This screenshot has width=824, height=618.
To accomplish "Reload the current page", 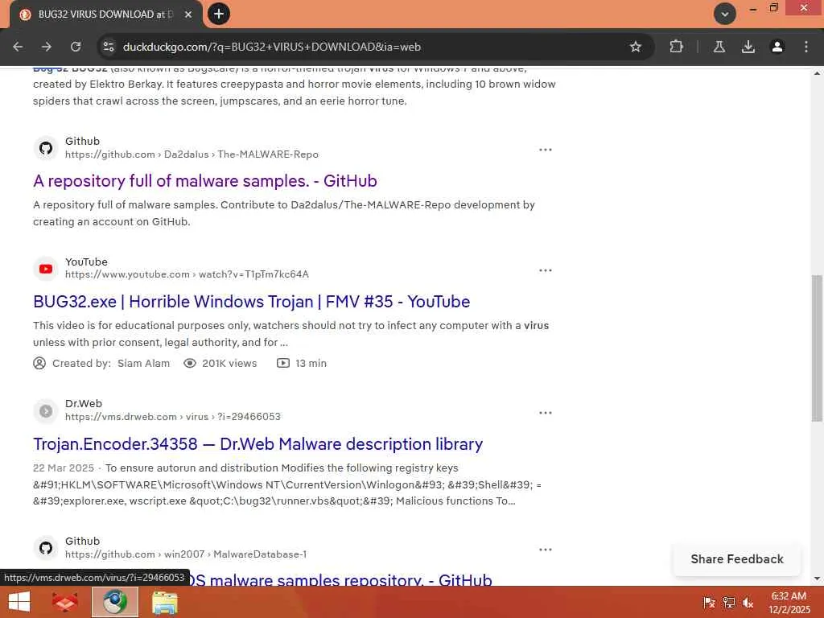I will [x=76, y=47].
